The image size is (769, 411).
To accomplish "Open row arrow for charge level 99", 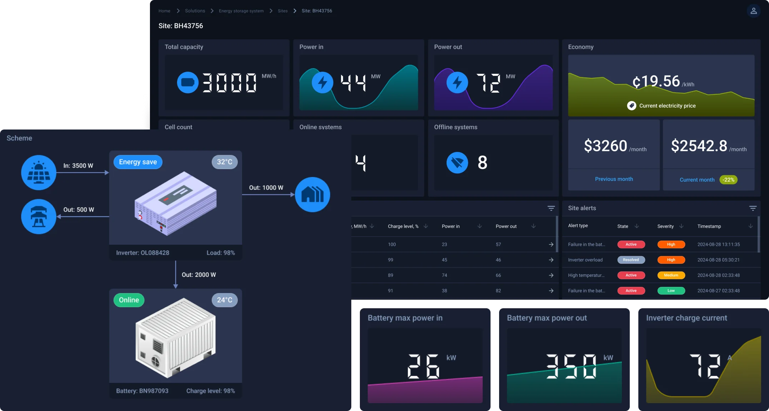I will (x=551, y=260).
